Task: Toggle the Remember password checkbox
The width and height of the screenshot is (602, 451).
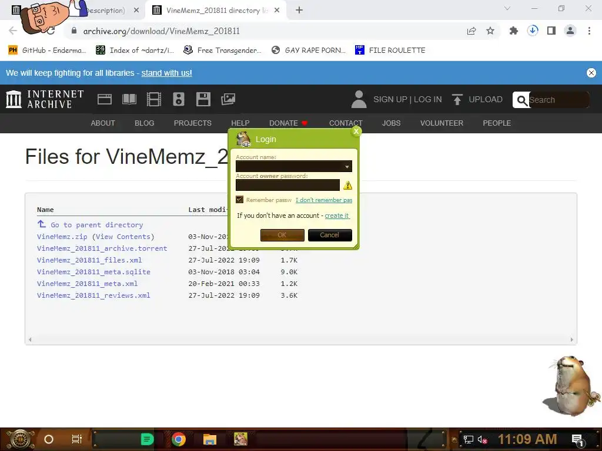Action: (240, 200)
